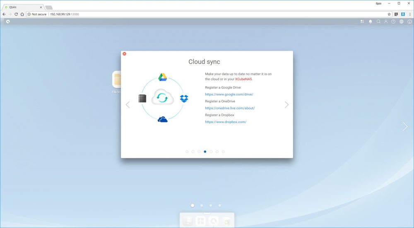Open the user account menu icon
This screenshot has height=228, width=414.
386,21
